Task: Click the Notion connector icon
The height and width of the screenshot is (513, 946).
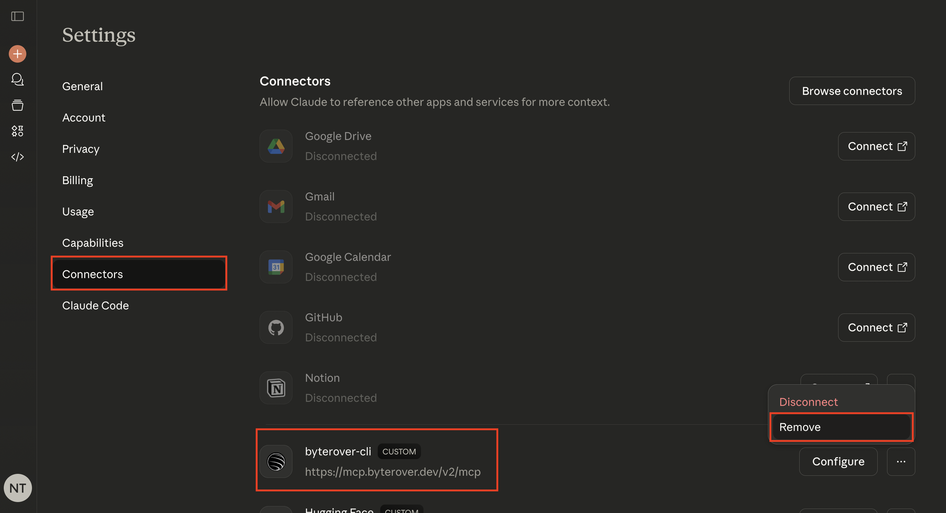Action: point(276,387)
